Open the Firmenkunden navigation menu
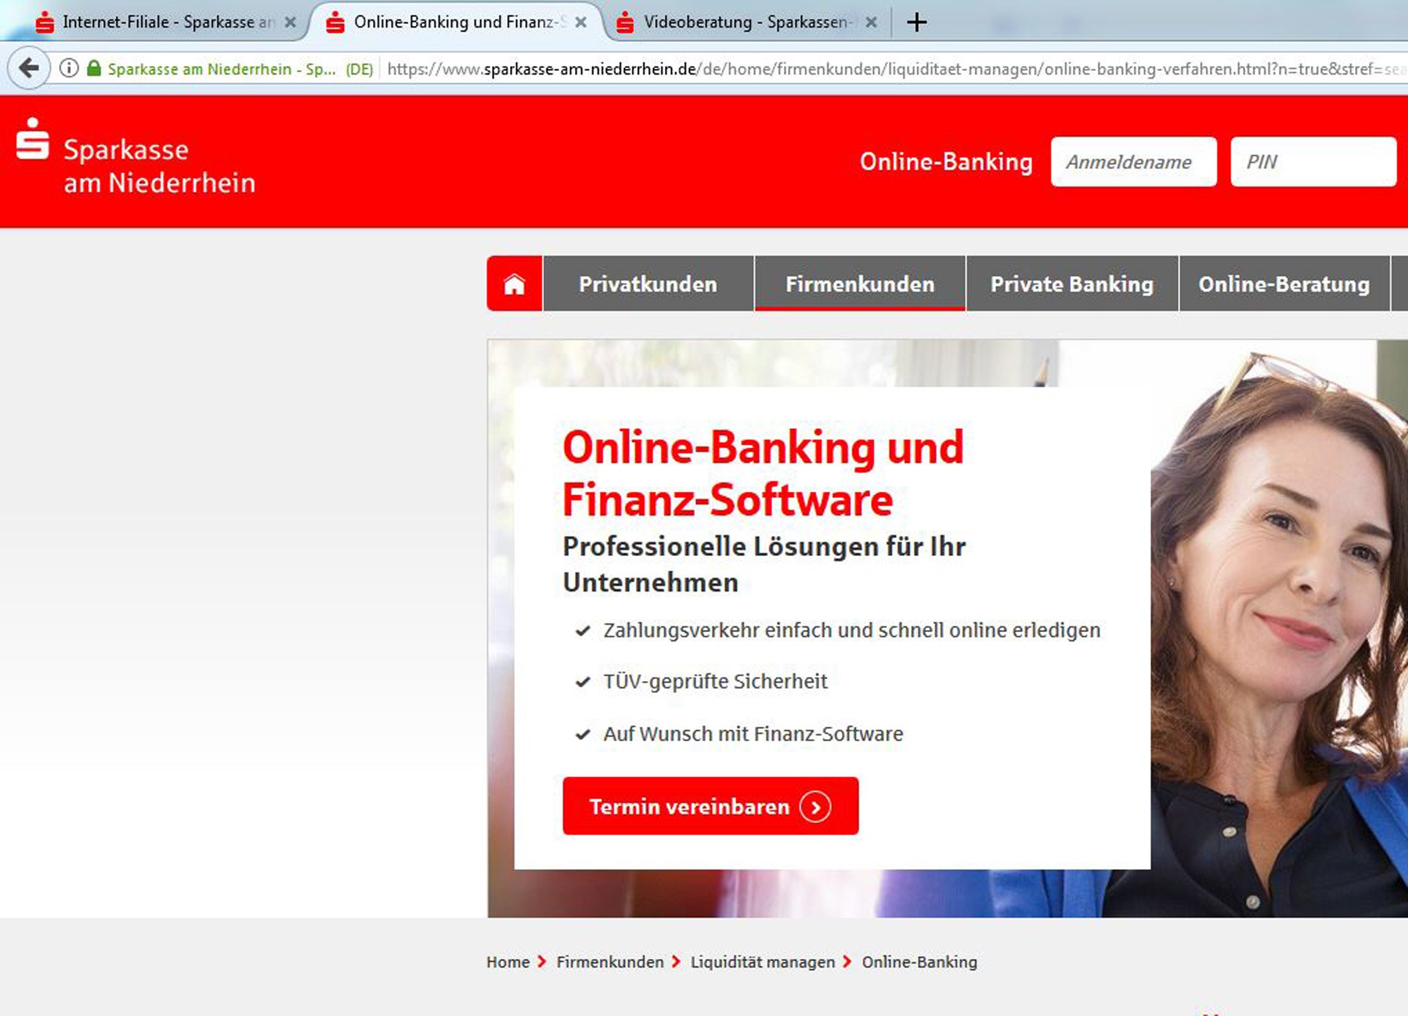1408x1016 pixels. coord(860,284)
